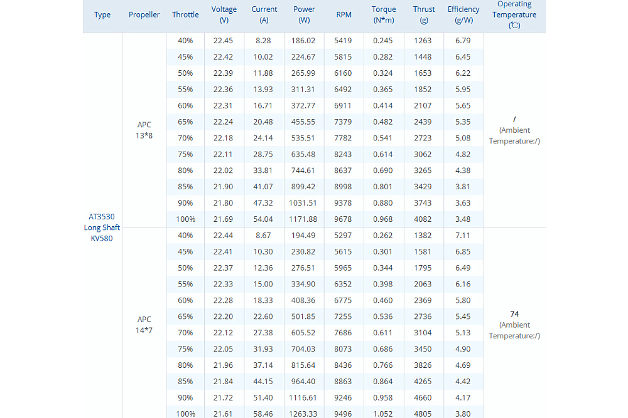Click the 1171.88 power value cell
Image resolution: width=628 pixels, height=418 pixels.
click(x=304, y=219)
